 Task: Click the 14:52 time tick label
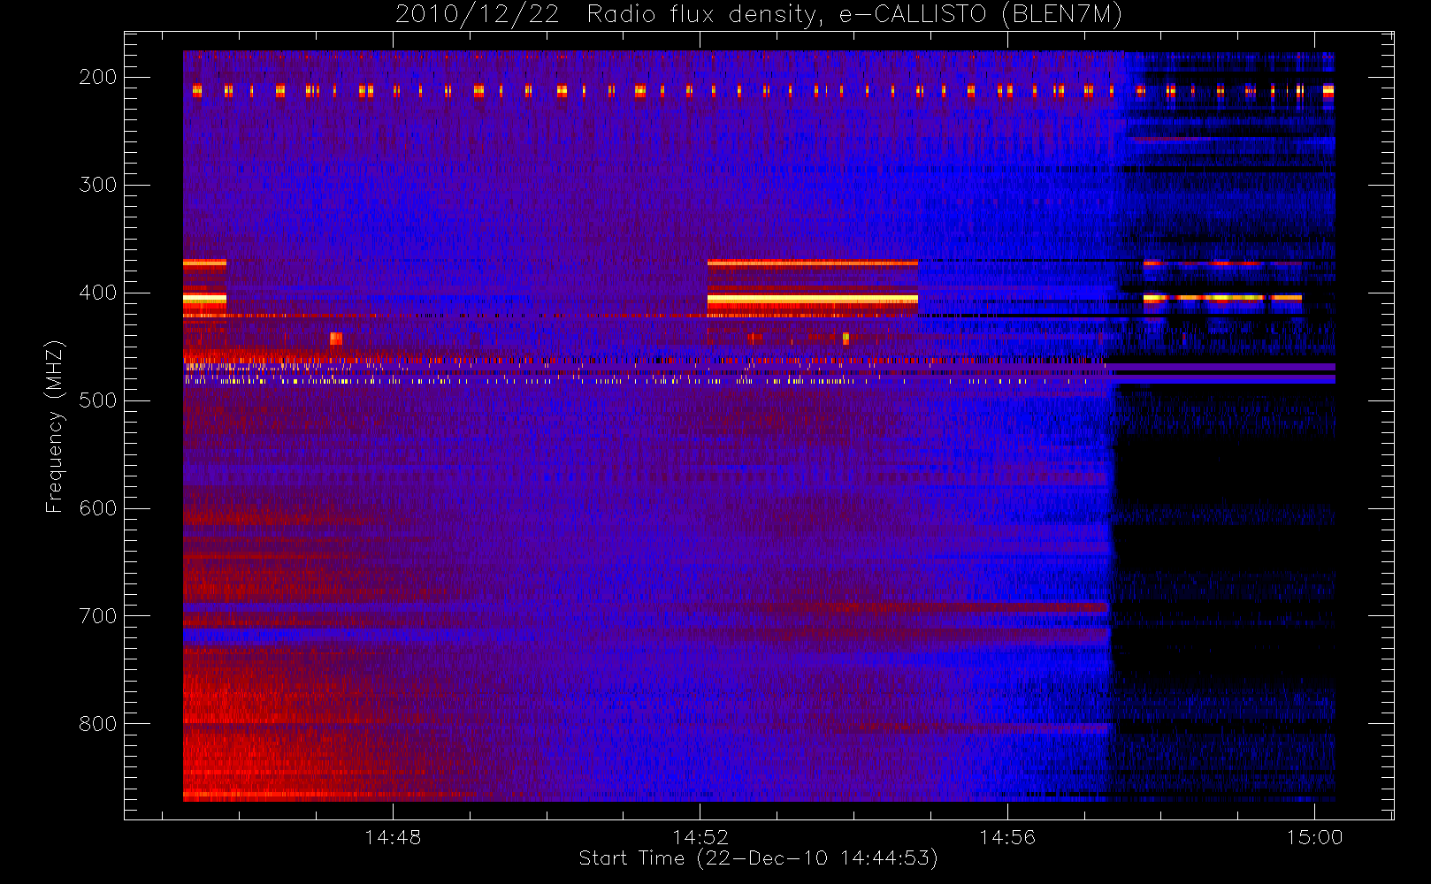pyautogui.click(x=700, y=837)
